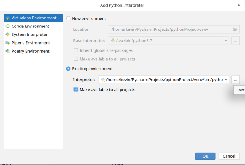Select the New environment radio button

[x=68, y=19]
